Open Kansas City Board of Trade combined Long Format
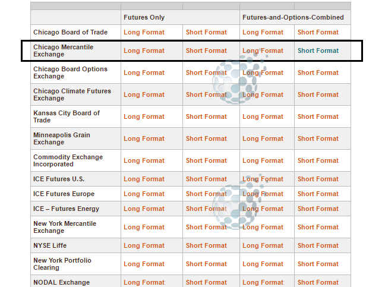Image resolution: width=385 pixels, height=287 pixels. [263, 116]
